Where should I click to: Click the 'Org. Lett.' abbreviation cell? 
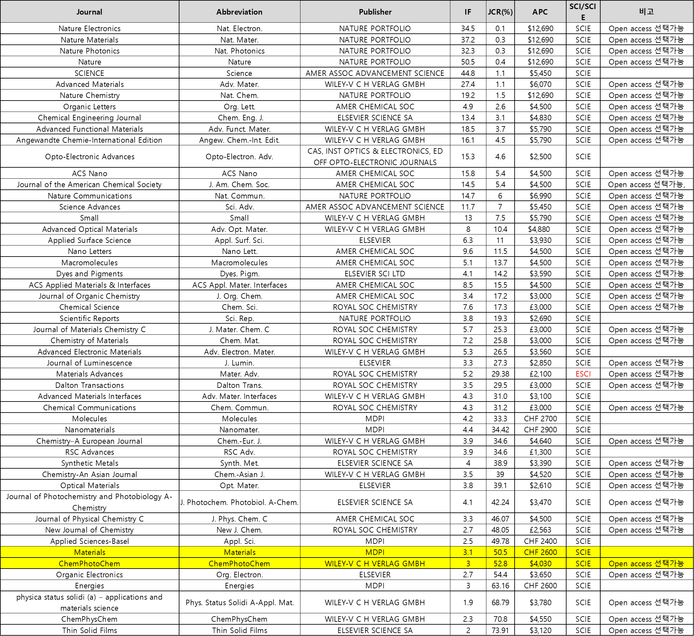point(239,106)
